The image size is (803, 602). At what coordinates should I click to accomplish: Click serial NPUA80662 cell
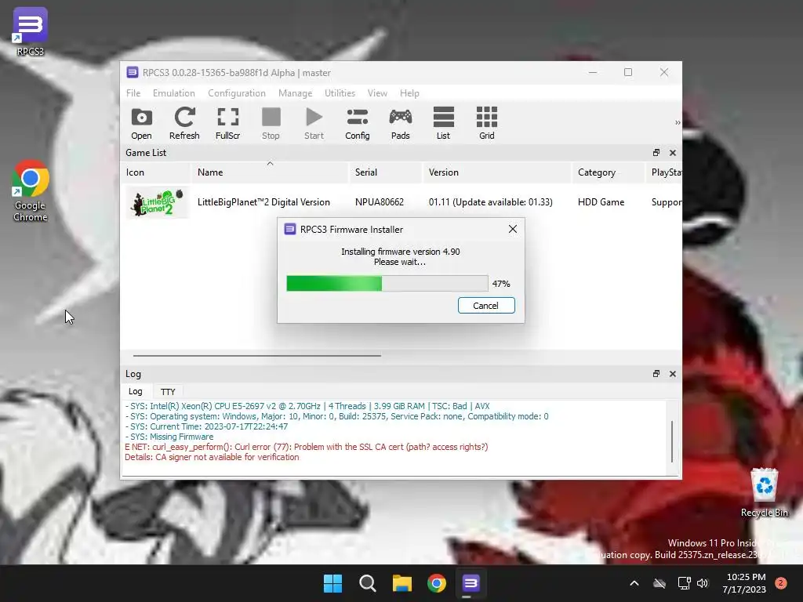380,202
